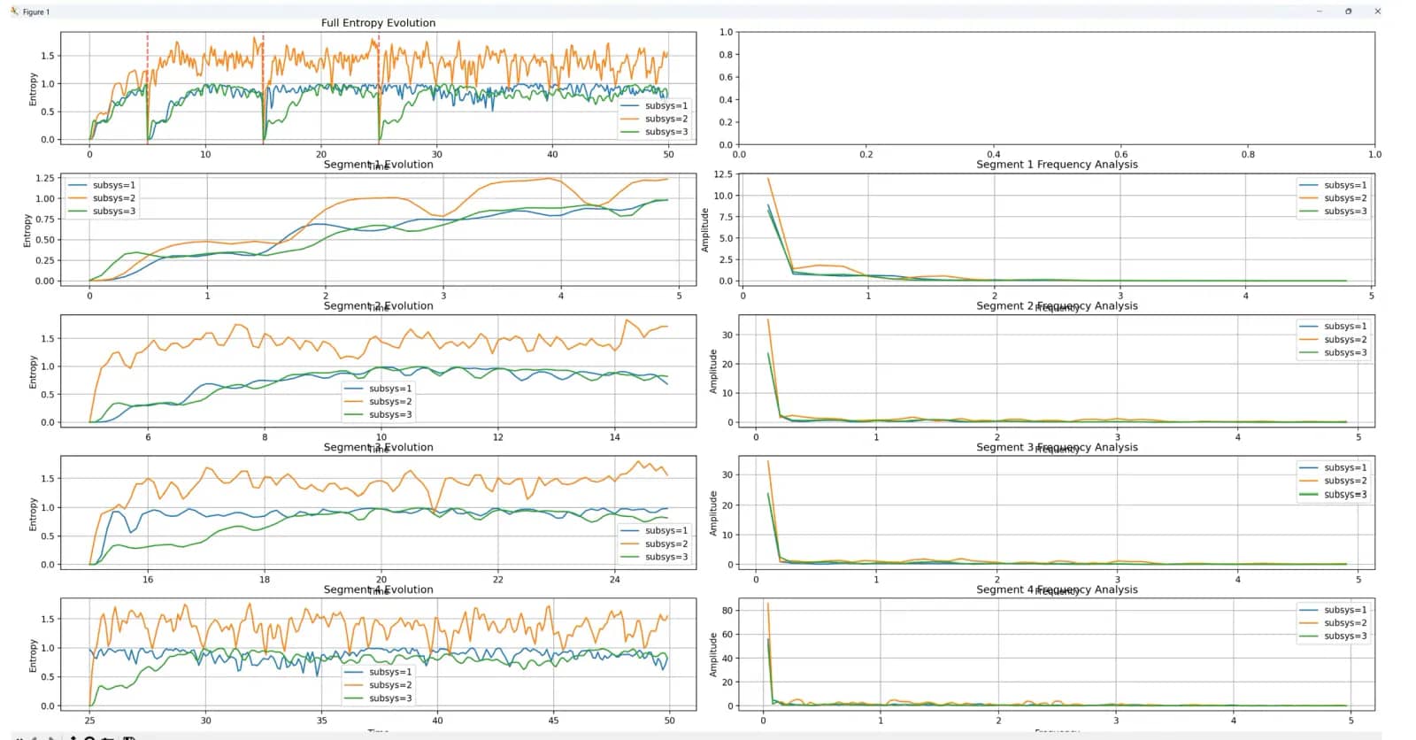Click inside the empty top-right axes
The image size is (1416, 740).
[x=1056, y=88]
